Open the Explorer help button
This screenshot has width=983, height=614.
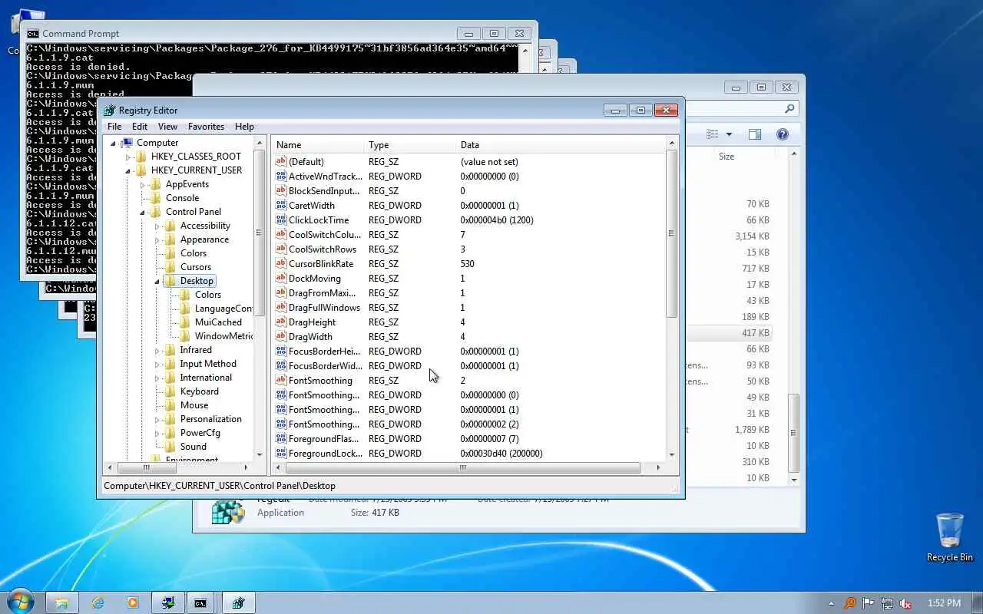point(783,134)
